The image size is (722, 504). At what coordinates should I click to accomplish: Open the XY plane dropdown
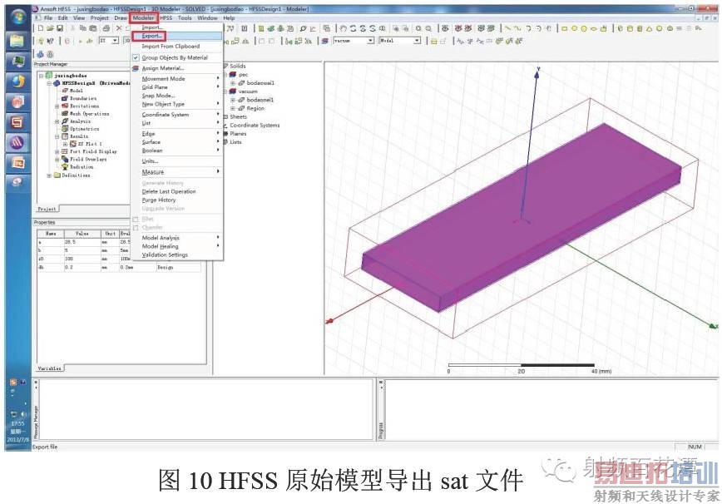115,41
